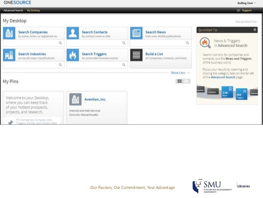Screen dimensions: 263x198
Task: Open the My Desktop menu item
Action: coord(33,10)
